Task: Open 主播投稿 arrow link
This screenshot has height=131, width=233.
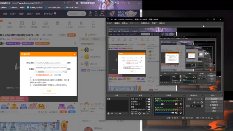Action: [91, 35]
